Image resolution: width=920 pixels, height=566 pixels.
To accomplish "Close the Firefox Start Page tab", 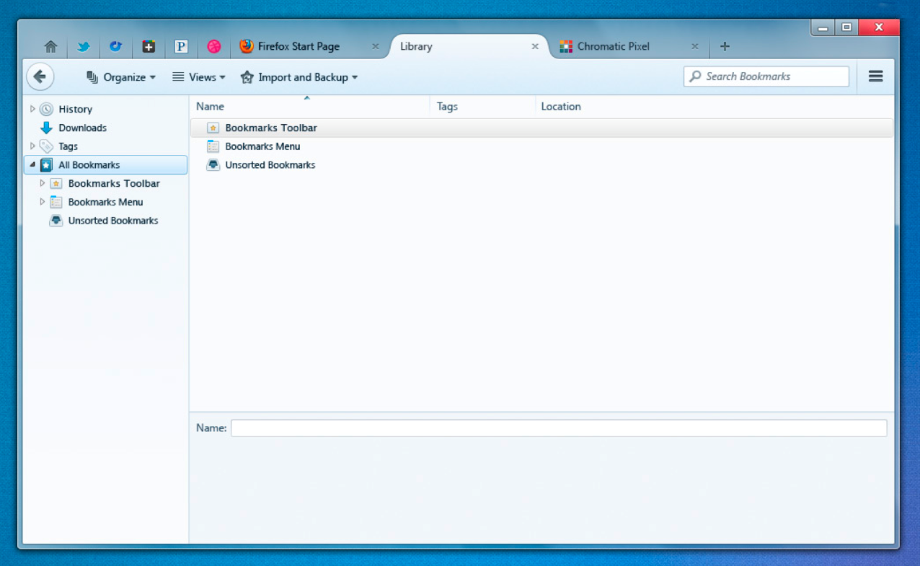I will (375, 46).
